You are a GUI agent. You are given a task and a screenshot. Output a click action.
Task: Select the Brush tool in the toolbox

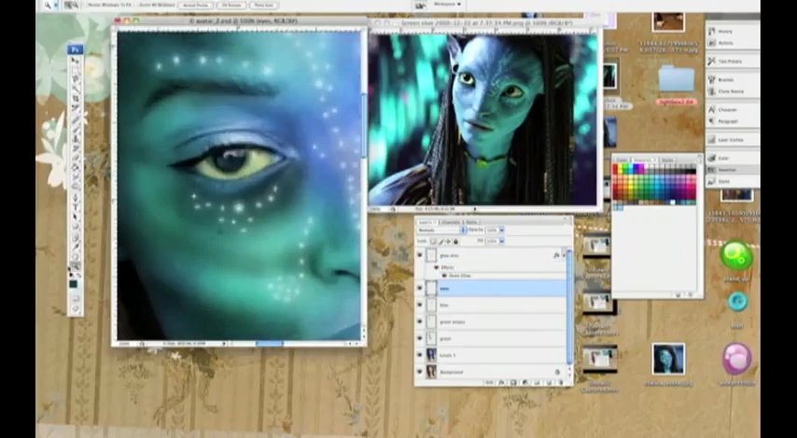(x=76, y=128)
